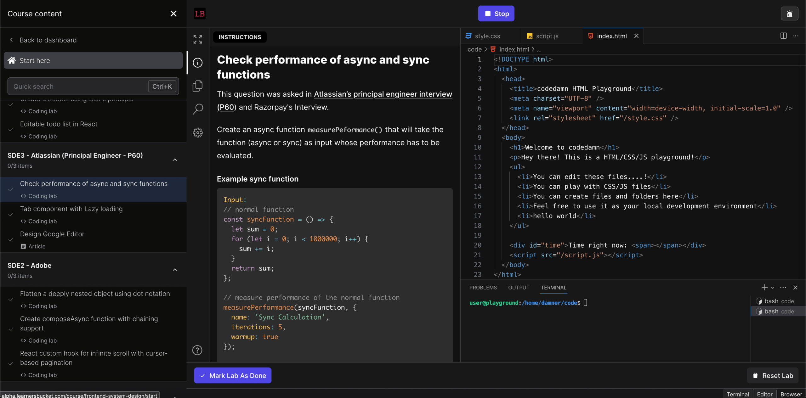Check off the Editable todo list in React lab

pyautogui.click(x=11, y=130)
